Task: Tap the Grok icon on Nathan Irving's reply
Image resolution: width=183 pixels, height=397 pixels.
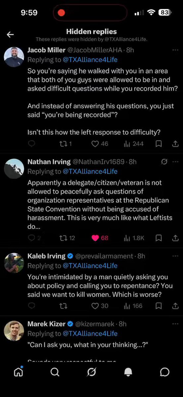Action: tap(164, 162)
